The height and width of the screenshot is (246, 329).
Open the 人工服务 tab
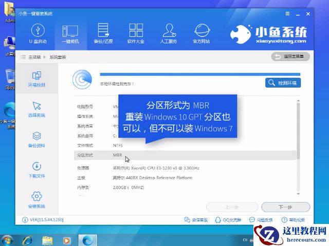pyautogui.click(x=169, y=33)
